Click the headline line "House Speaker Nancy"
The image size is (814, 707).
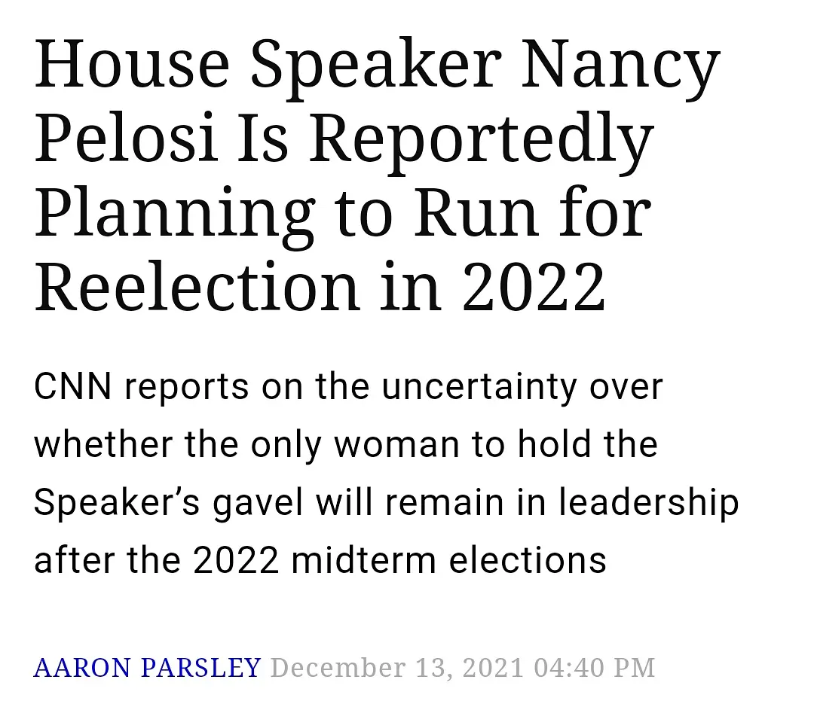pyautogui.click(x=377, y=67)
